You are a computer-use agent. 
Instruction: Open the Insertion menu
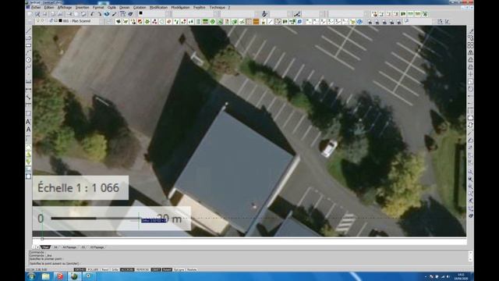(x=82, y=7)
